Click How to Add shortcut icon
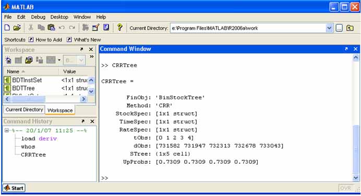The height and width of the screenshot is (196, 361). pos(31,40)
